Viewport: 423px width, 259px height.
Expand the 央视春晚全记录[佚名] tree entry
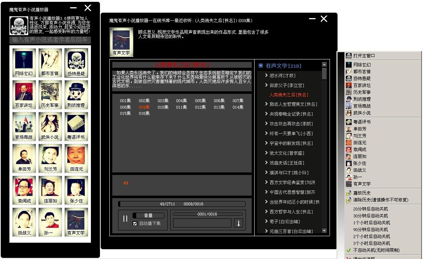(266, 114)
